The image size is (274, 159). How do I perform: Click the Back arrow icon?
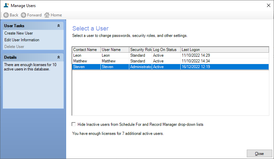[6, 15]
